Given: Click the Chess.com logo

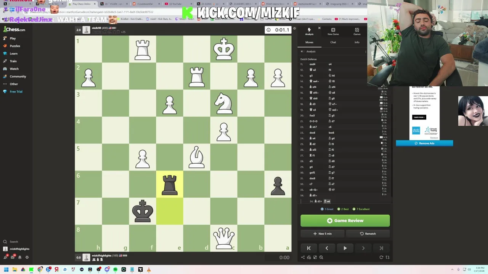Looking at the screenshot, I should coord(14,29).
